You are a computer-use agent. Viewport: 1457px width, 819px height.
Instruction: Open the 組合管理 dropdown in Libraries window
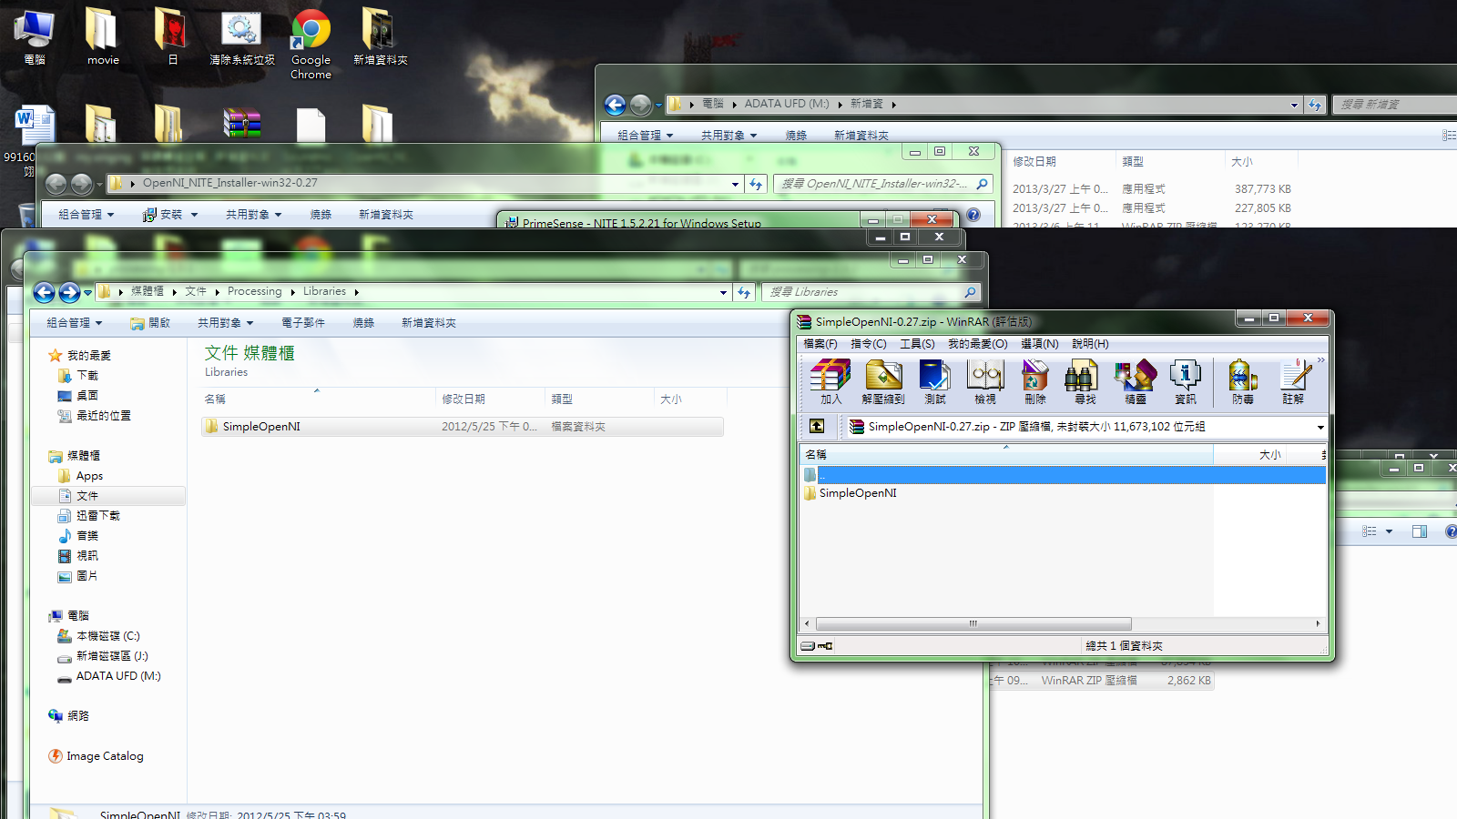[x=74, y=323]
